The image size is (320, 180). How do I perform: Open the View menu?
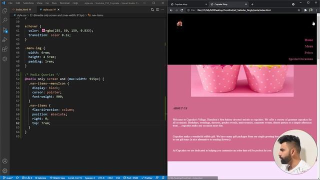tap(39, 3)
